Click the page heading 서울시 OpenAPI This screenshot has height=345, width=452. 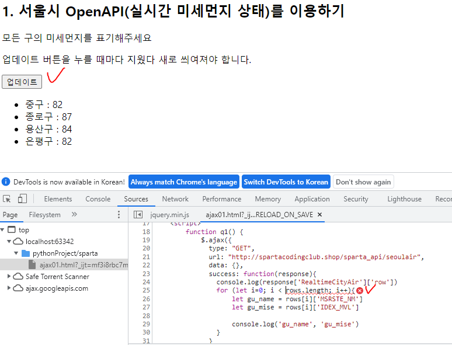point(173,11)
